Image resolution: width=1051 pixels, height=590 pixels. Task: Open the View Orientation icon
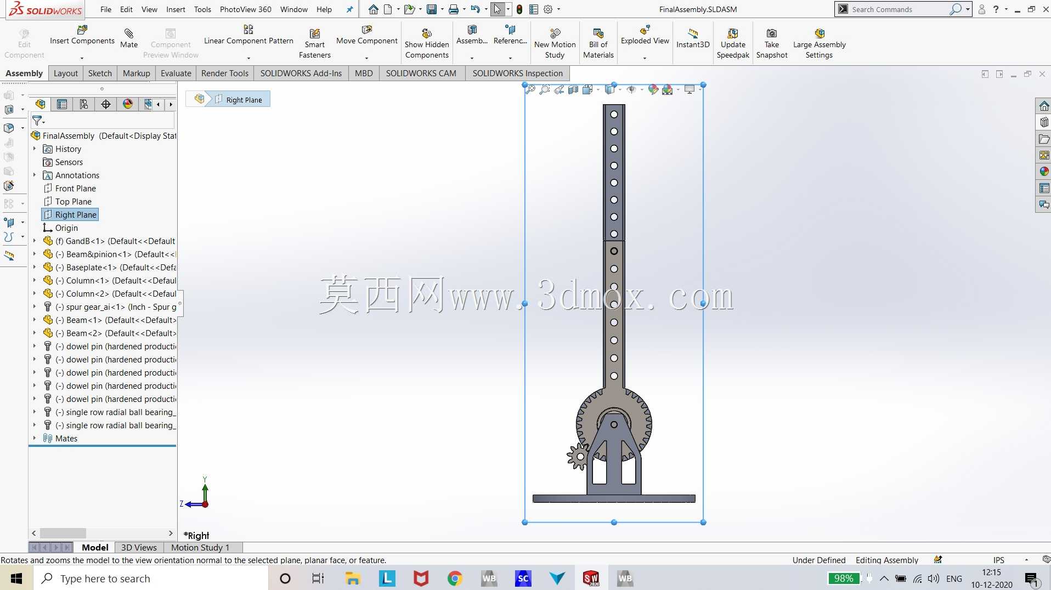(x=587, y=89)
